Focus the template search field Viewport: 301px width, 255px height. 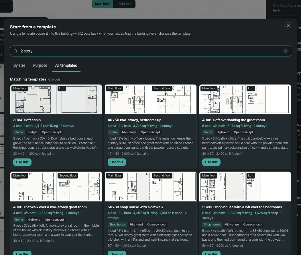[151, 51]
